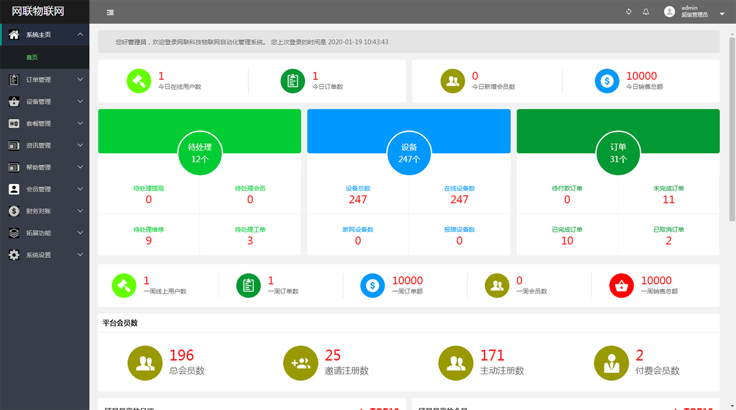The width and height of the screenshot is (736, 410).
Task: Click the sidebar collapse menu icon
Action: (110, 12)
